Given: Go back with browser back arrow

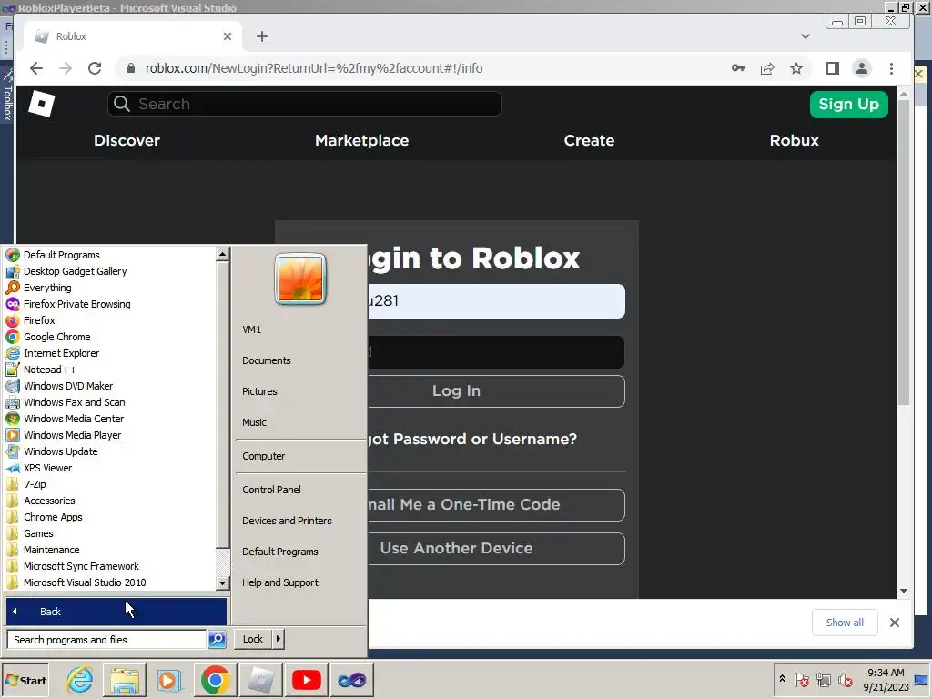Looking at the screenshot, I should [36, 68].
